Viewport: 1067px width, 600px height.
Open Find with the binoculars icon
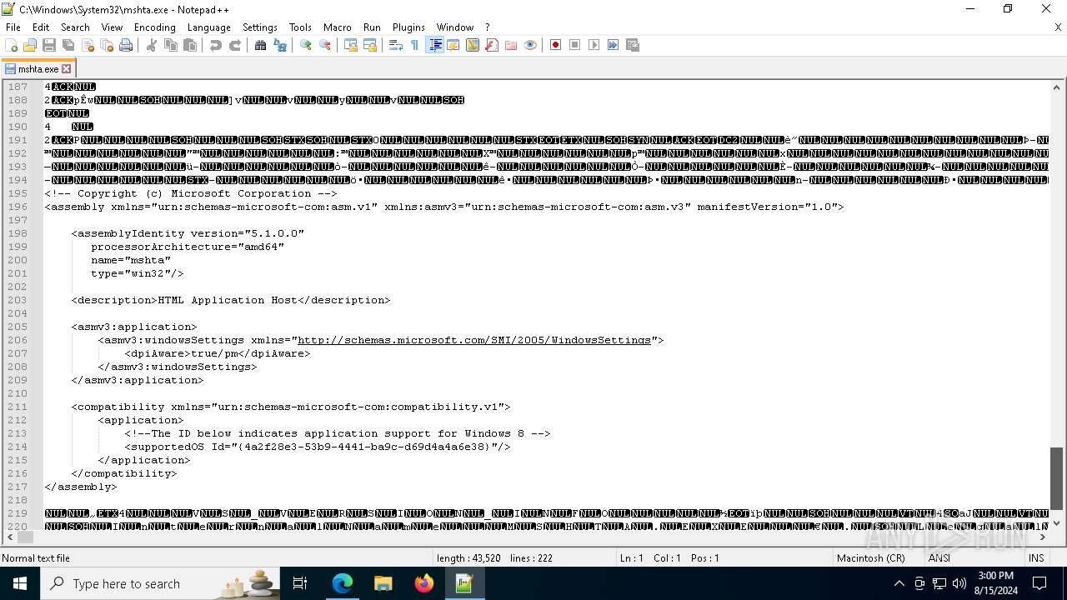261,45
